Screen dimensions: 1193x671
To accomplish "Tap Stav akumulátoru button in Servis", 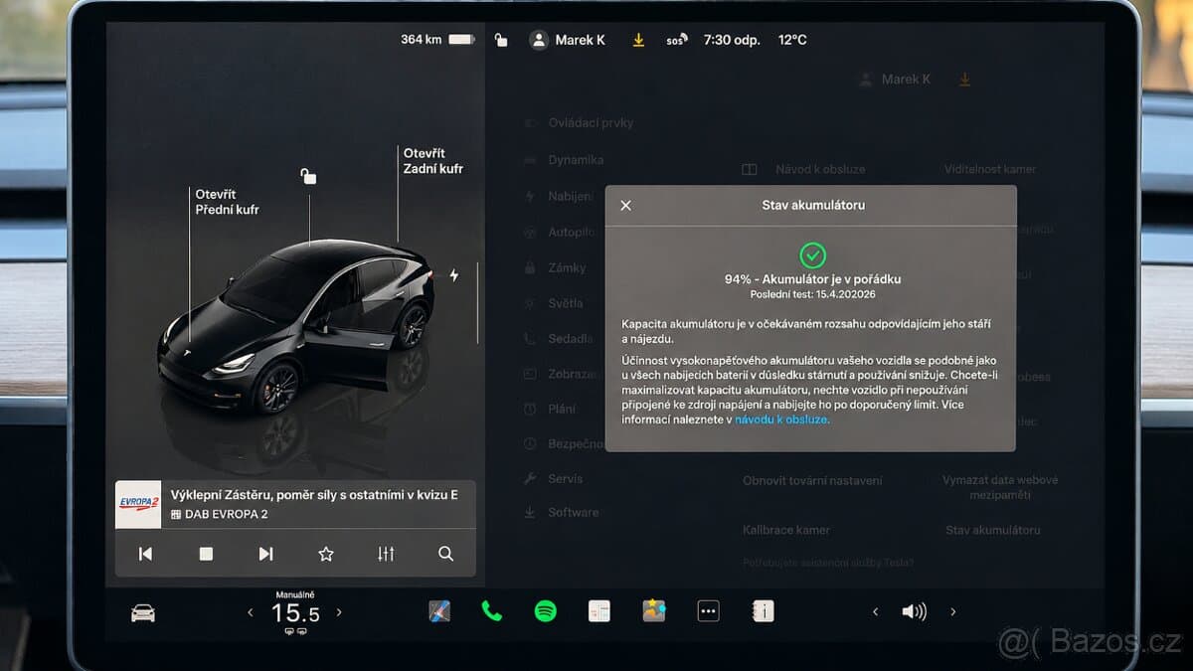I will click(993, 530).
